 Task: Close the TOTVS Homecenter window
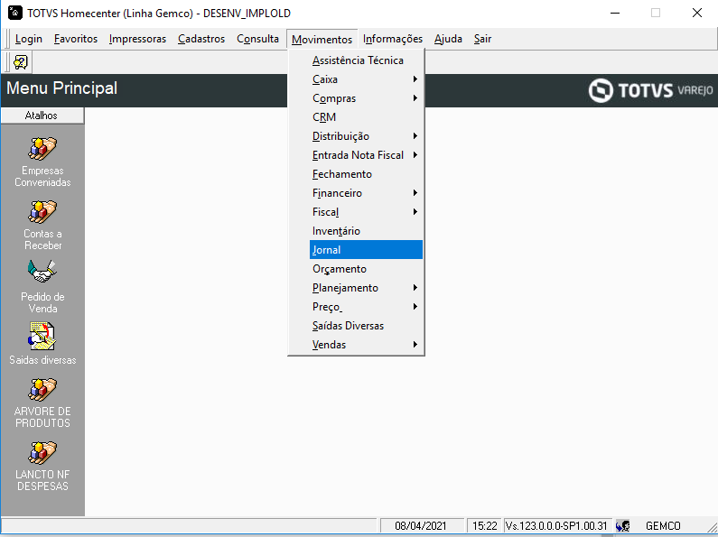[x=697, y=13]
